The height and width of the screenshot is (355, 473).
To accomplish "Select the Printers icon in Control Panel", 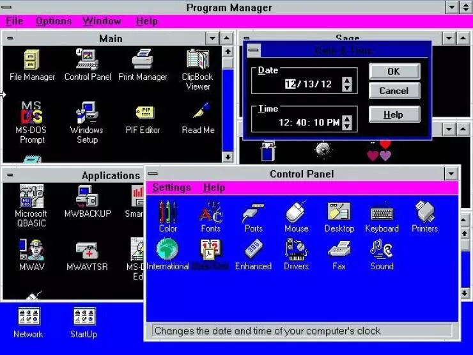I will pyautogui.click(x=424, y=213).
